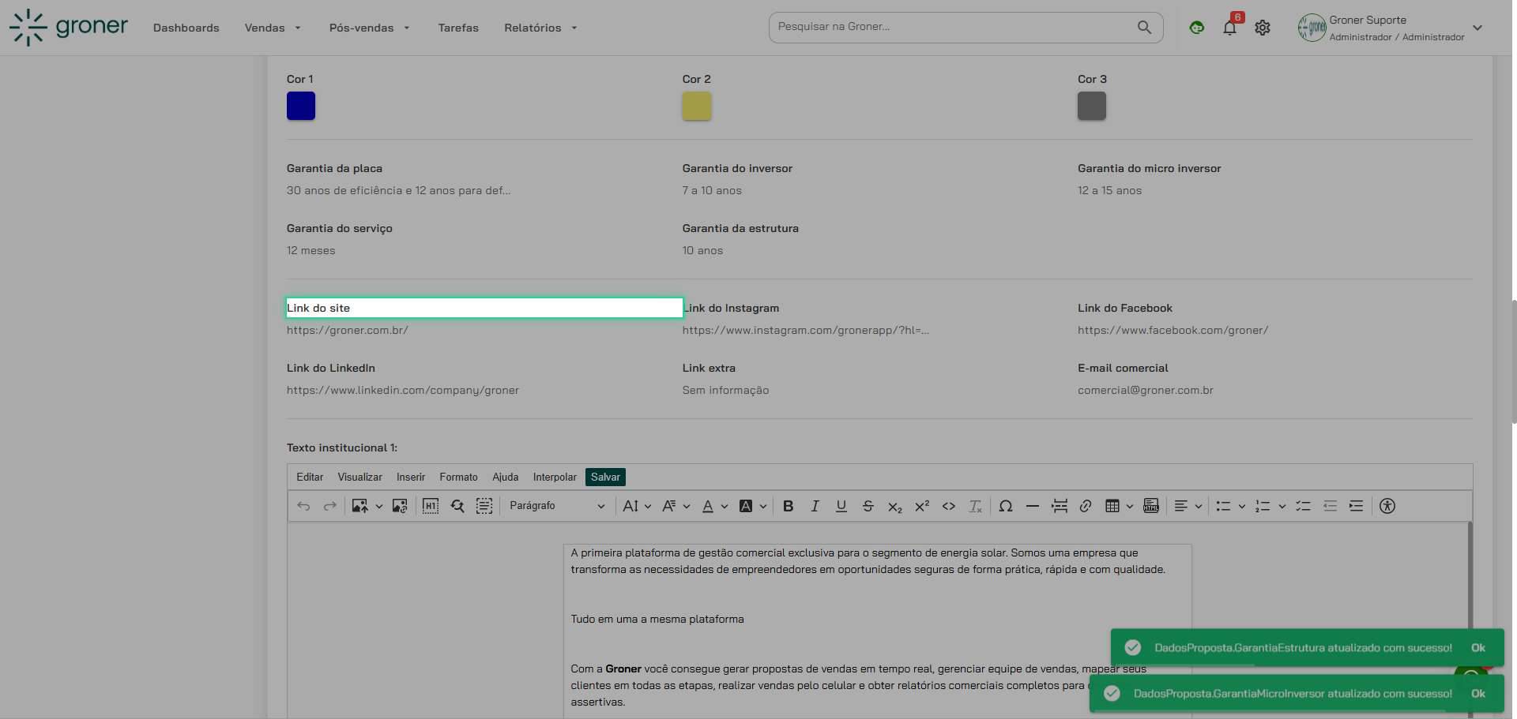Pick the Cor 3 gray swatch
This screenshot has width=1517, height=719.
(x=1092, y=106)
